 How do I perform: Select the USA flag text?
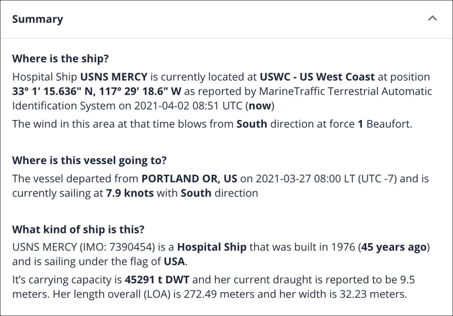[x=174, y=261]
